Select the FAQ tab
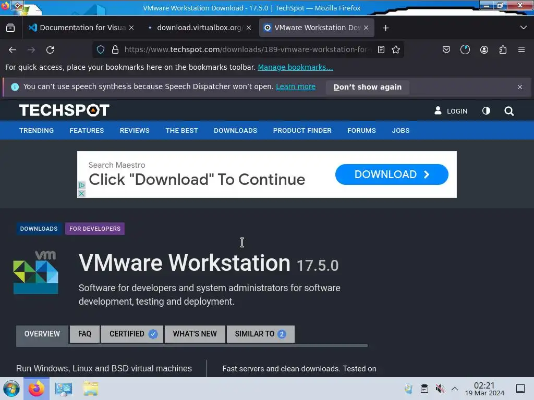The image size is (534, 400). tap(84, 334)
